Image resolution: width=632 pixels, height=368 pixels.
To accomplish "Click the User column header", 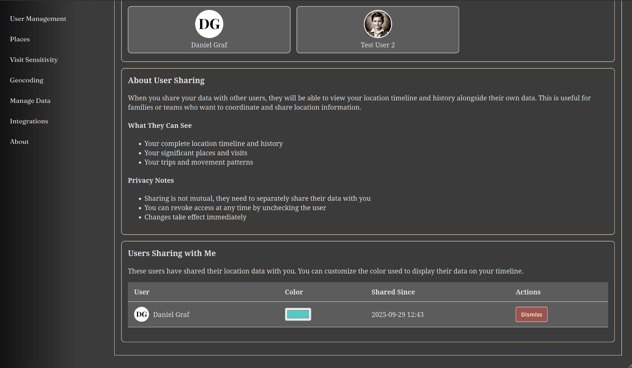I will click(142, 292).
